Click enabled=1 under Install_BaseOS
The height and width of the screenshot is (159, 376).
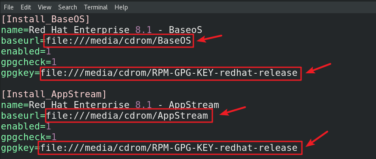coord(26,51)
